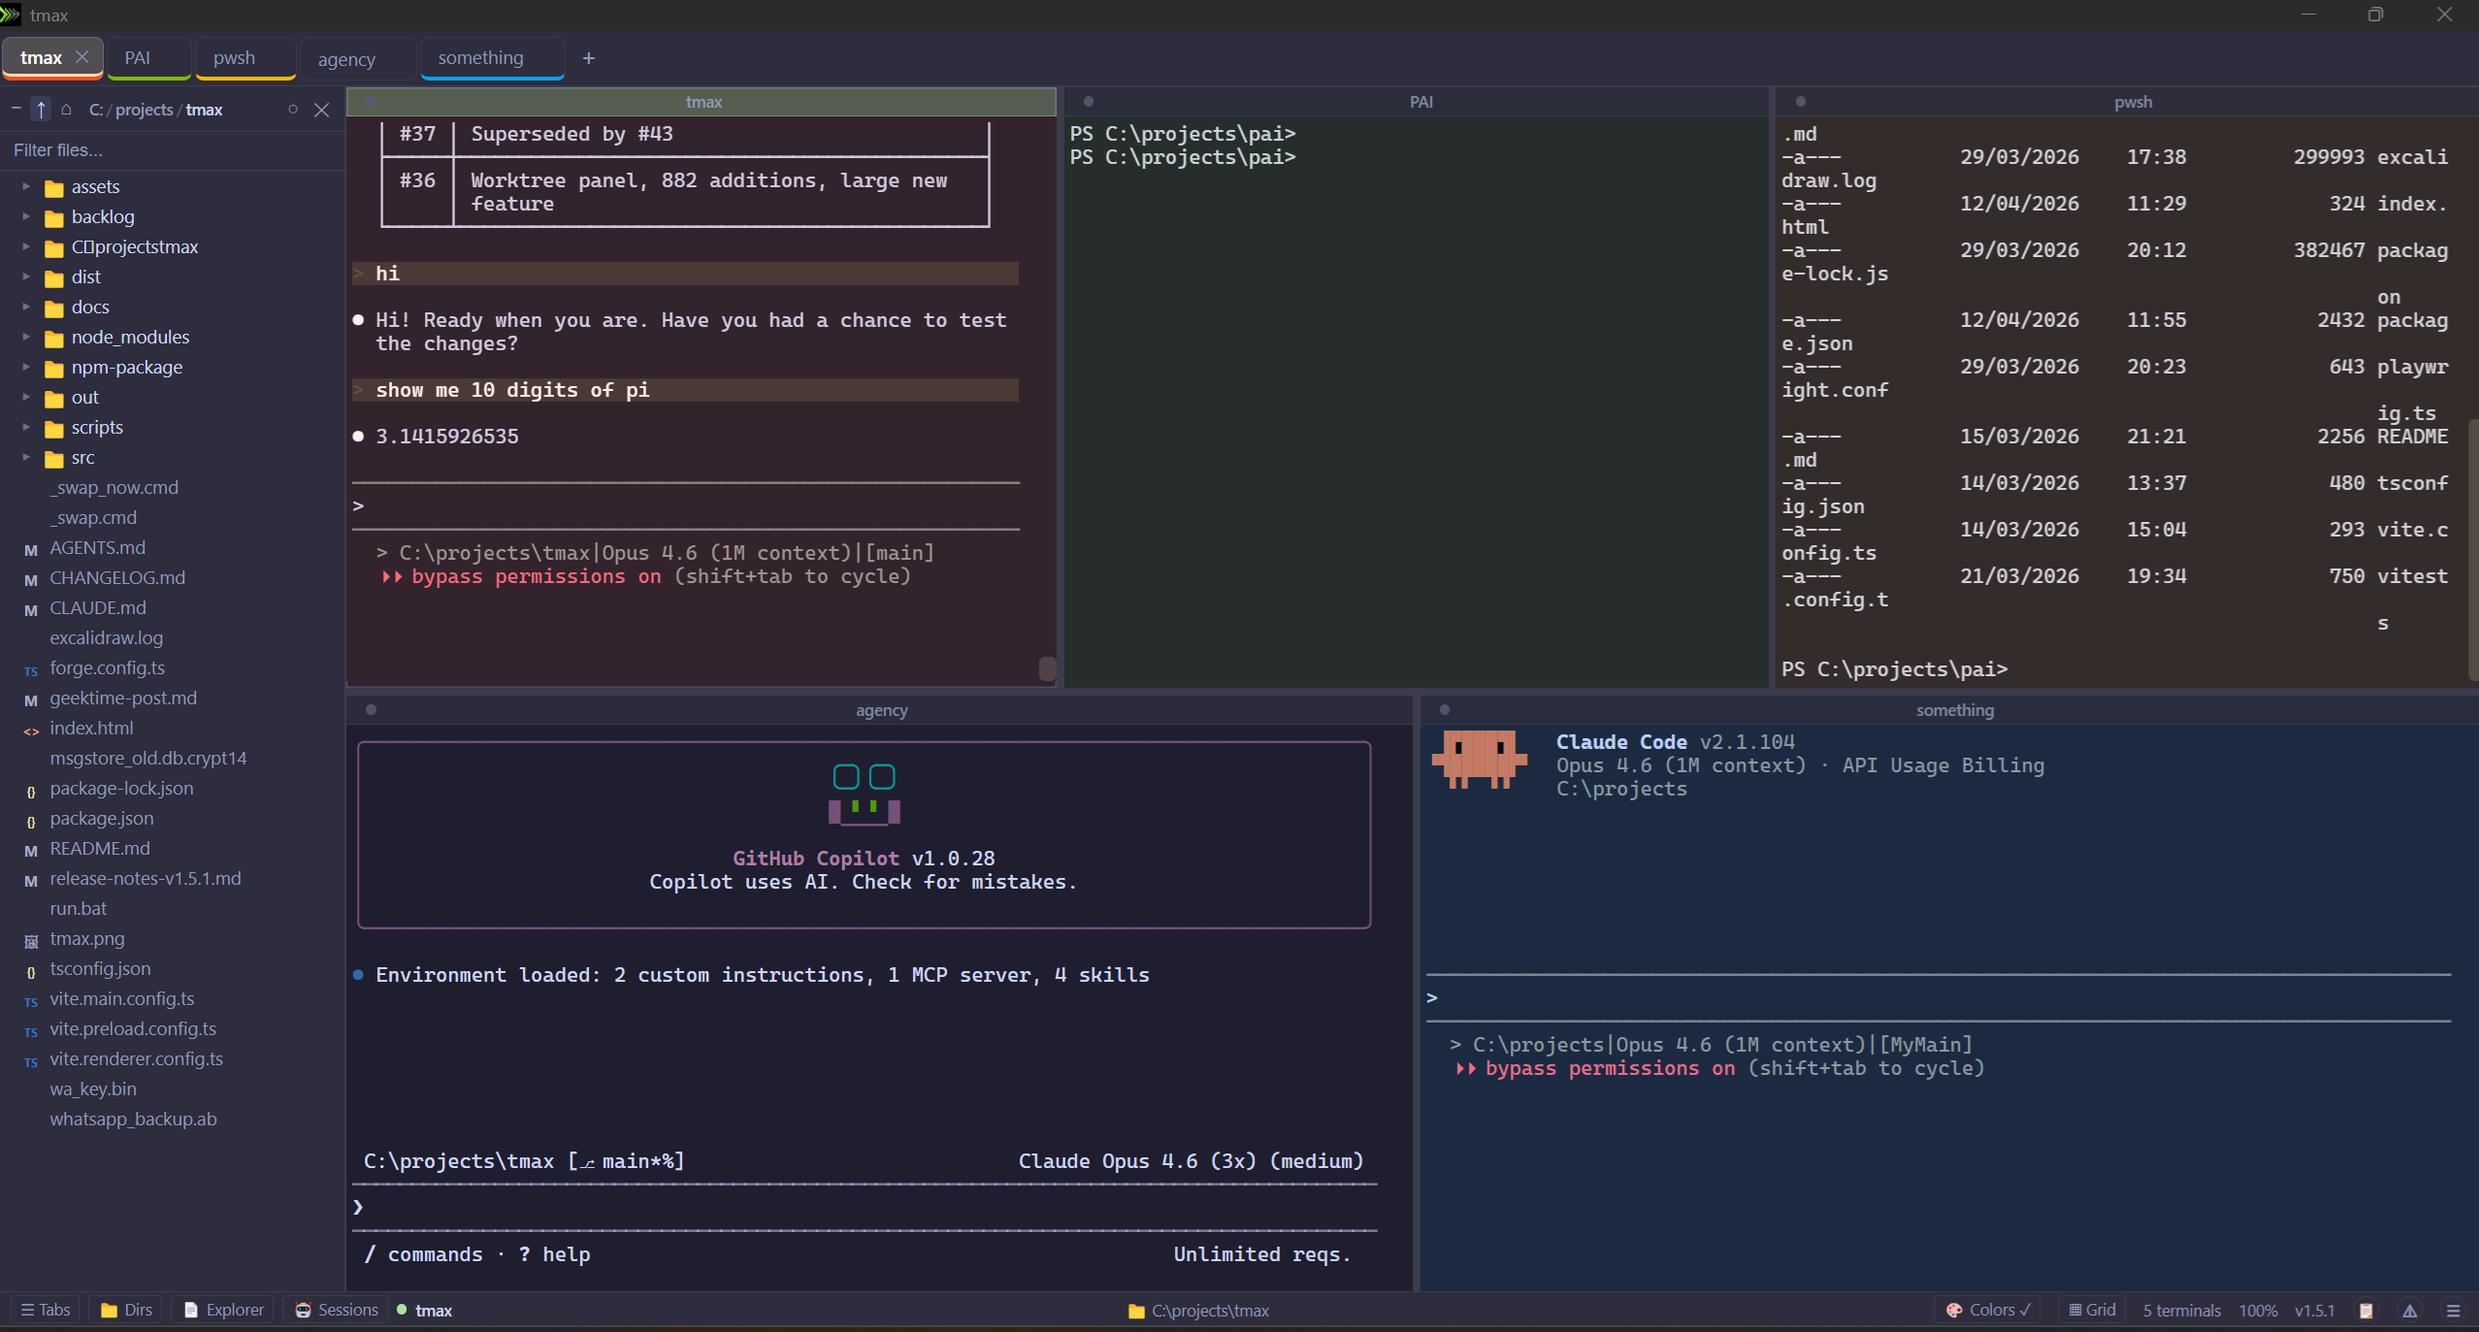The width and height of the screenshot is (2479, 1332).
Task: Go to home folder icon in explorer
Action: [66, 110]
